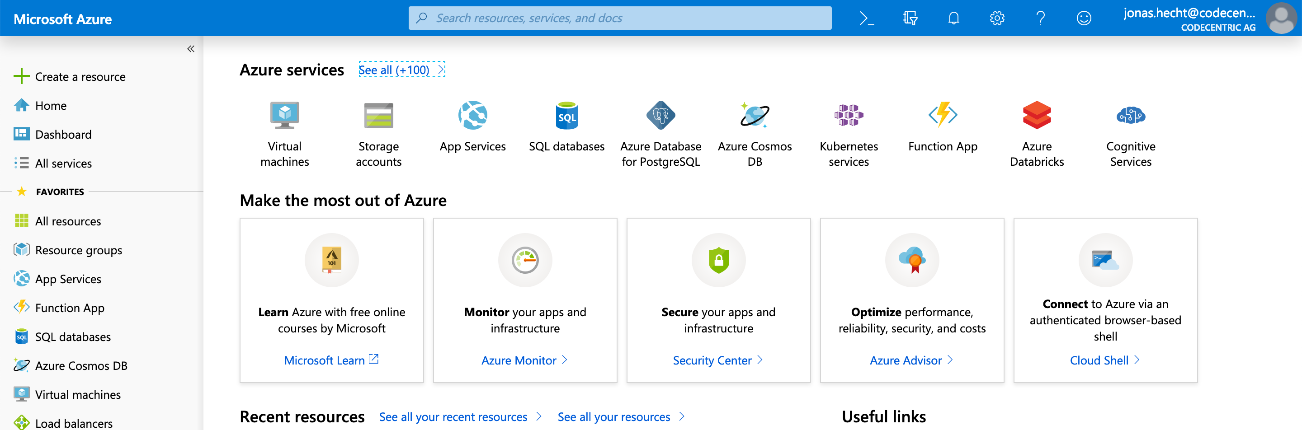Open the notifications bell

point(954,19)
